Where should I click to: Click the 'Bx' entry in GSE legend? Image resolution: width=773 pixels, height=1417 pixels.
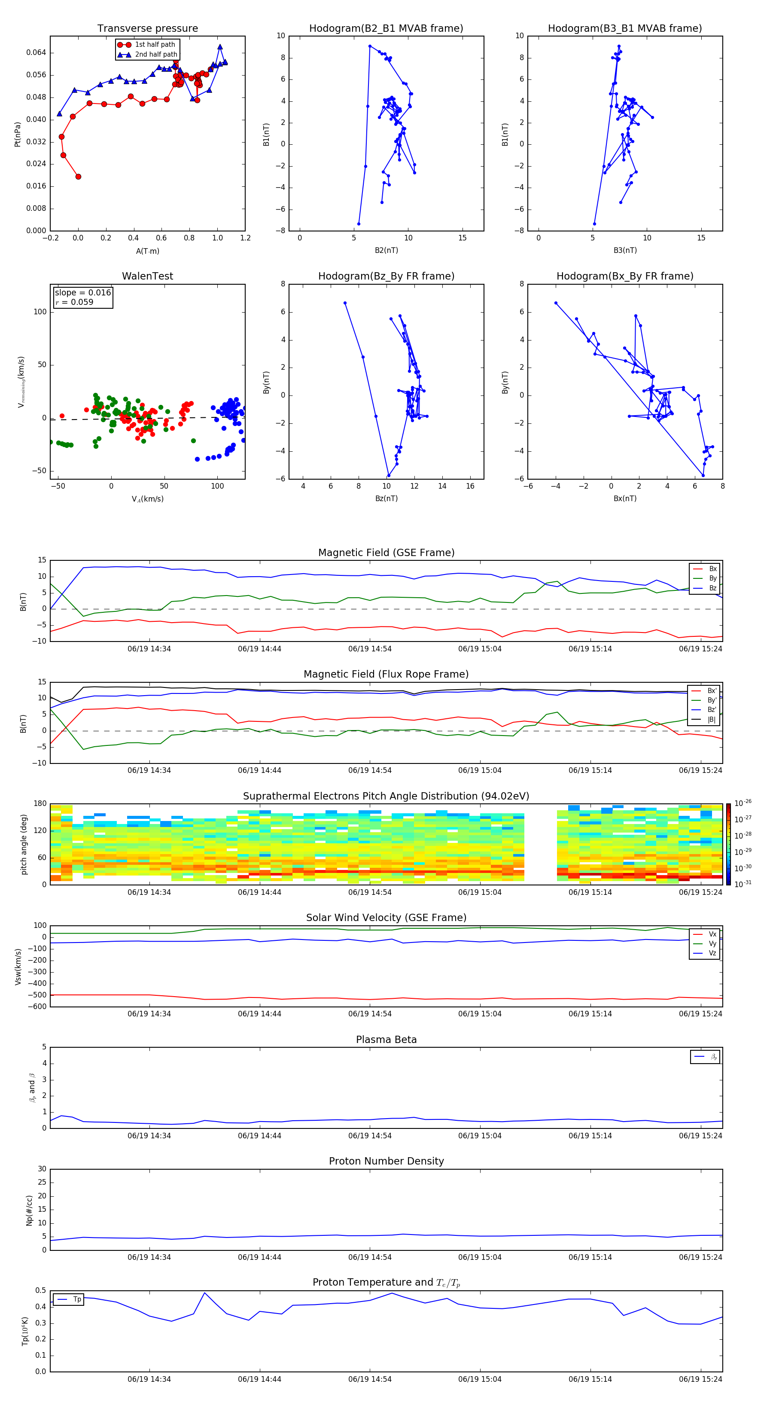[x=705, y=569]
